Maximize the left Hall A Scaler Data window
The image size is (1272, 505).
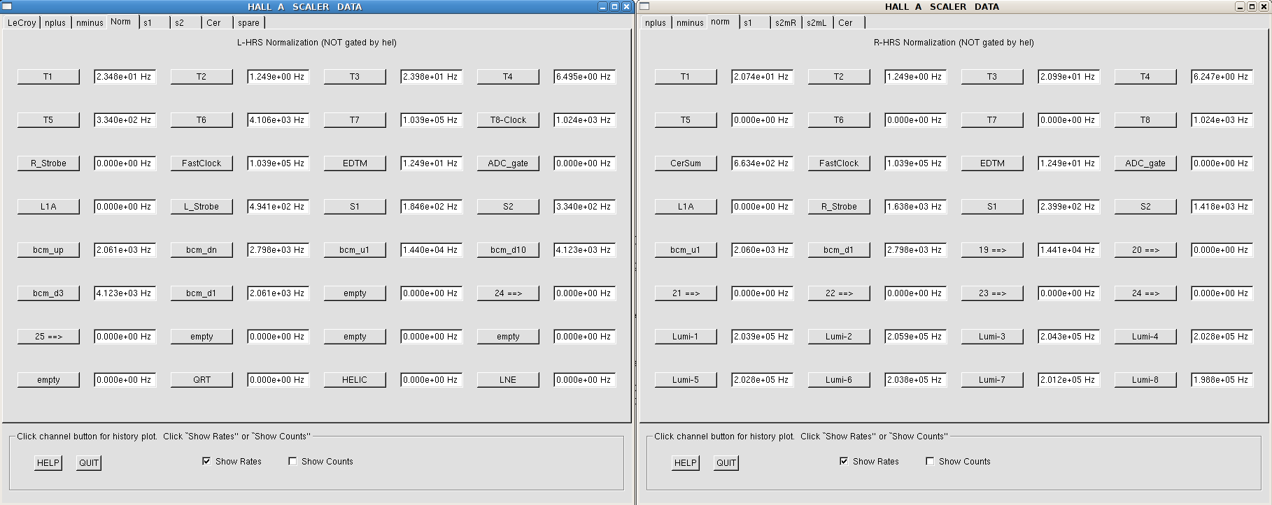click(x=614, y=6)
